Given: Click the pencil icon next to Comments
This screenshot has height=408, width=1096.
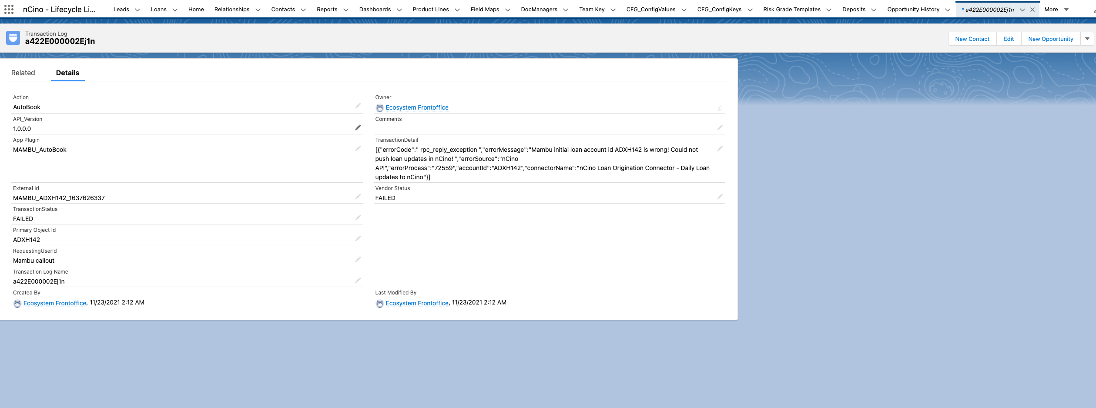Looking at the screenshot, I should [720, 127].
